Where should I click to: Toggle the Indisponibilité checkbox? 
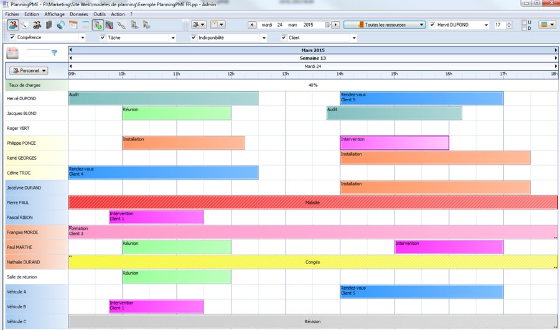click(x=194, y=38)
